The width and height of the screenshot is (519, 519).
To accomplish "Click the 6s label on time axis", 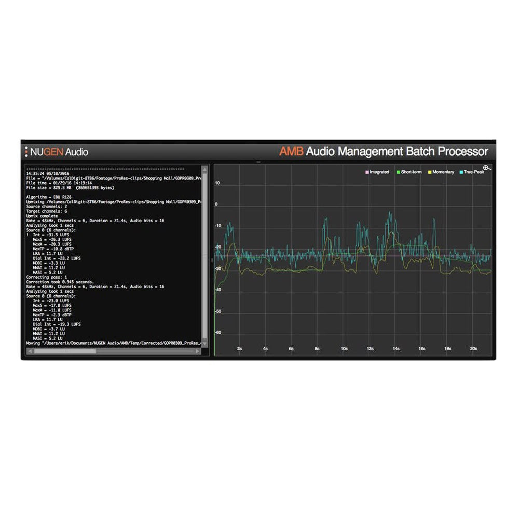I will click(291, 349).
